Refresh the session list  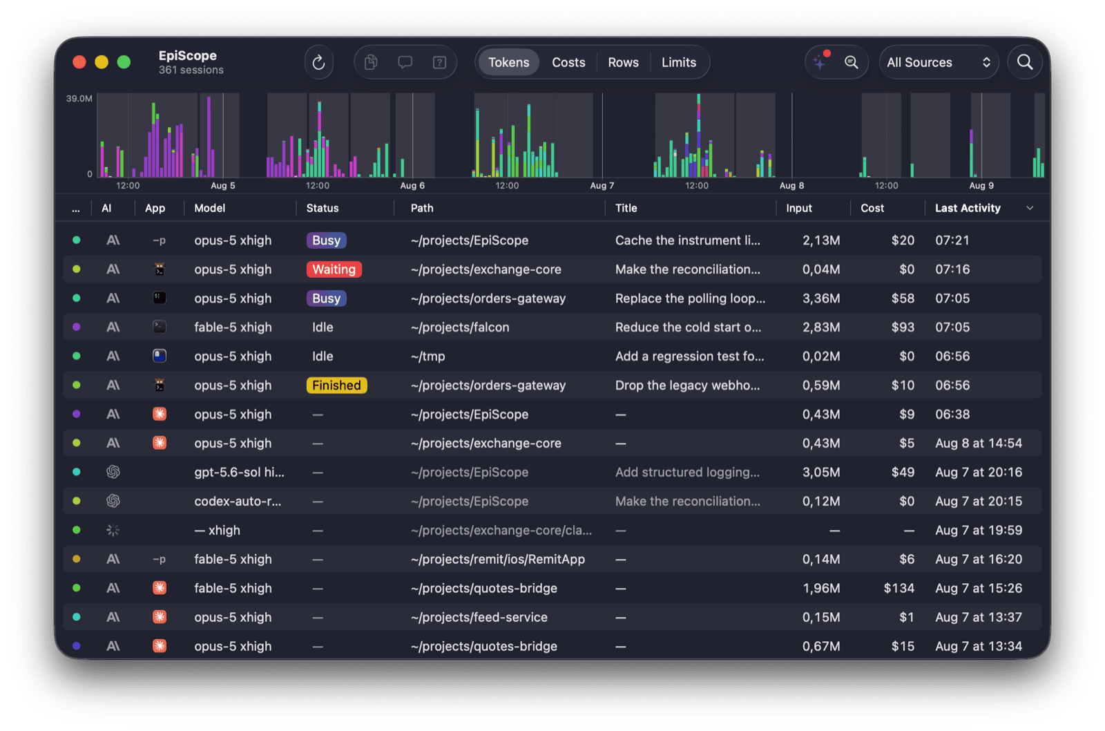[318, 63]
